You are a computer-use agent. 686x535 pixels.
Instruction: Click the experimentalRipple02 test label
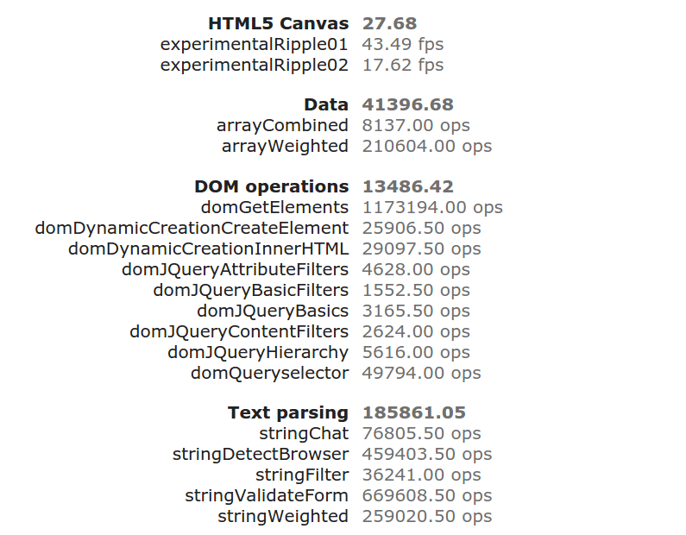(x=254, y=65)
